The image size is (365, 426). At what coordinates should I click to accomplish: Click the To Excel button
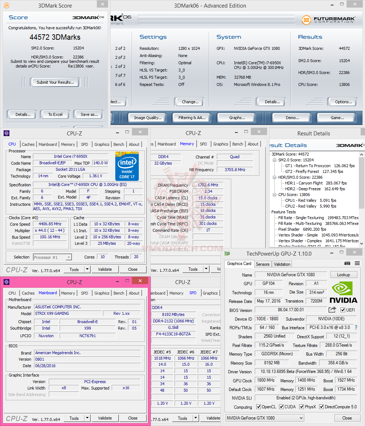click(x=55, y=114)
